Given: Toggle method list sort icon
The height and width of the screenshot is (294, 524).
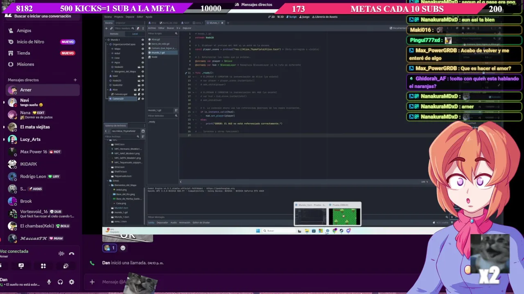Looking at the screenshot, I should [176, 110].
